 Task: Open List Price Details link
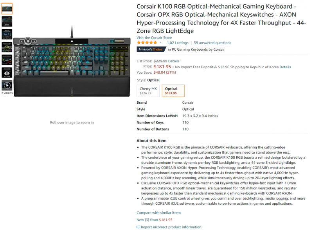[x=174, y=61]
